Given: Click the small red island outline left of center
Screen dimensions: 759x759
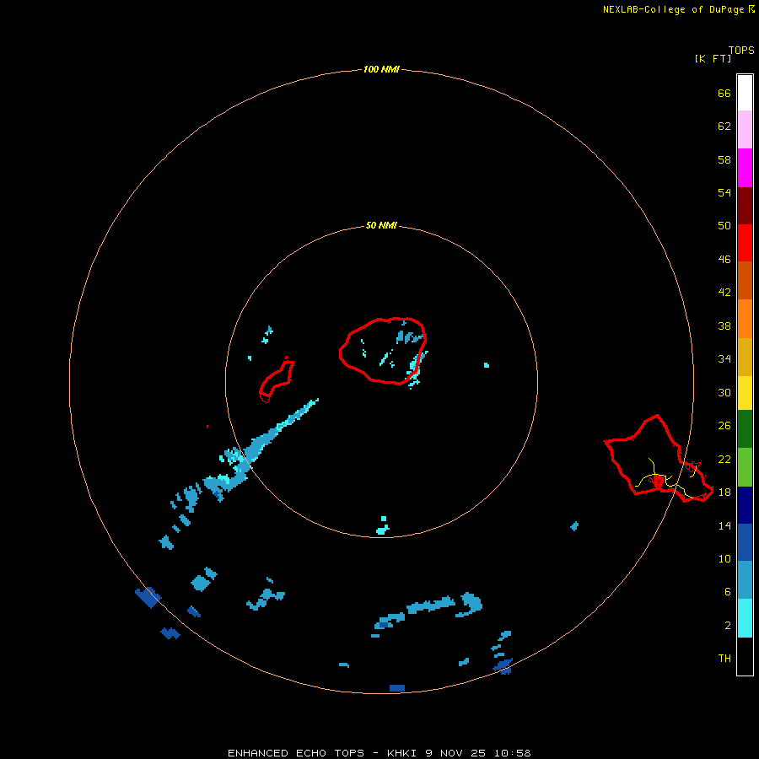Looking at the screenshot, I should 277,381.
